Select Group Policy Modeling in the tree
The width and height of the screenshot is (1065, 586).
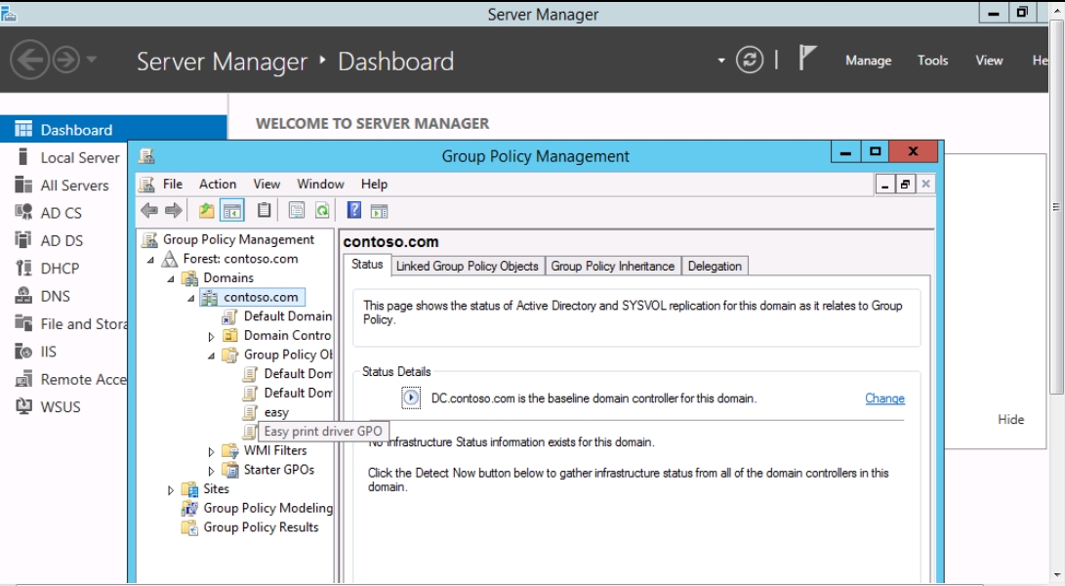pyautogui.click(x=267, y=509)
